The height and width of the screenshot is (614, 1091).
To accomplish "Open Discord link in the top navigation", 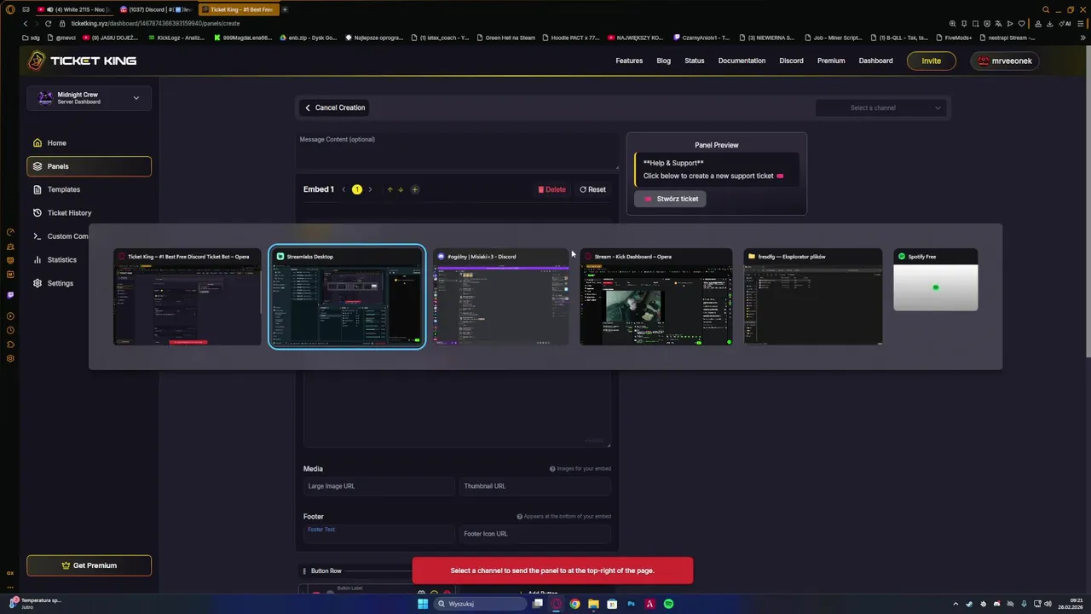I will [x=791, y=61].
